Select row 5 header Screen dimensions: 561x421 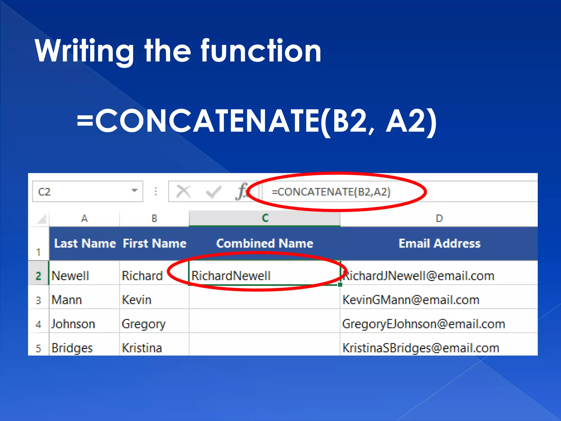pyautogui.click(x=39, y=345)
